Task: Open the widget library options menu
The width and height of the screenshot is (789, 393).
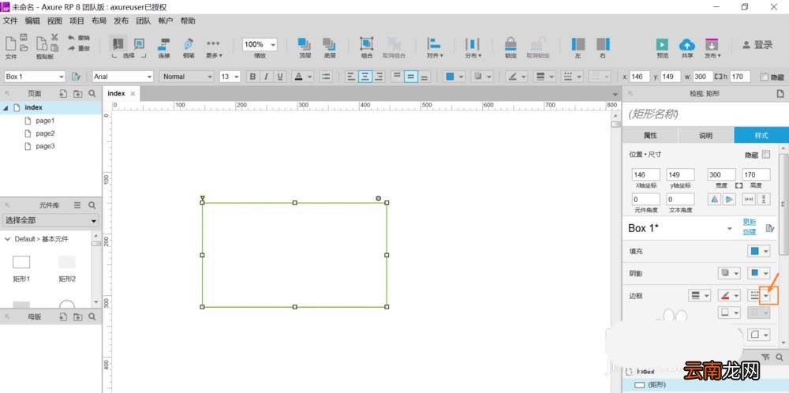Action: 77,205
